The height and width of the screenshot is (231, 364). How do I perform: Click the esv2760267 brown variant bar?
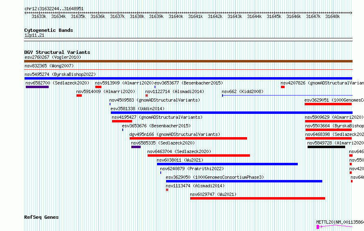point(188,61)
